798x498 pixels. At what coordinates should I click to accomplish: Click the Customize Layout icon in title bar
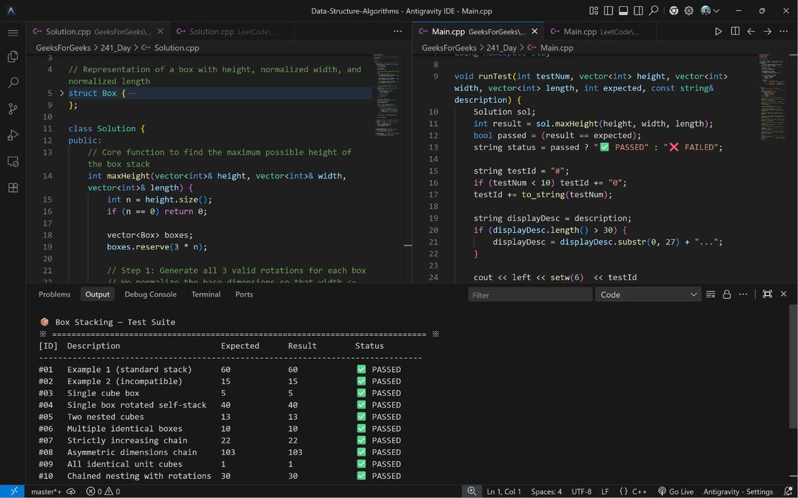[594, 11]
